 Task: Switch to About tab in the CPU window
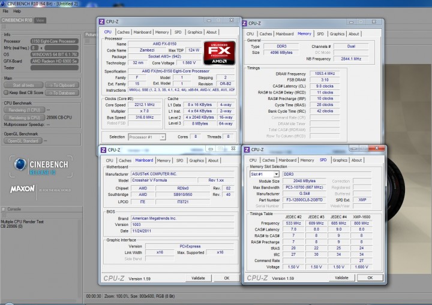(211, 32)
